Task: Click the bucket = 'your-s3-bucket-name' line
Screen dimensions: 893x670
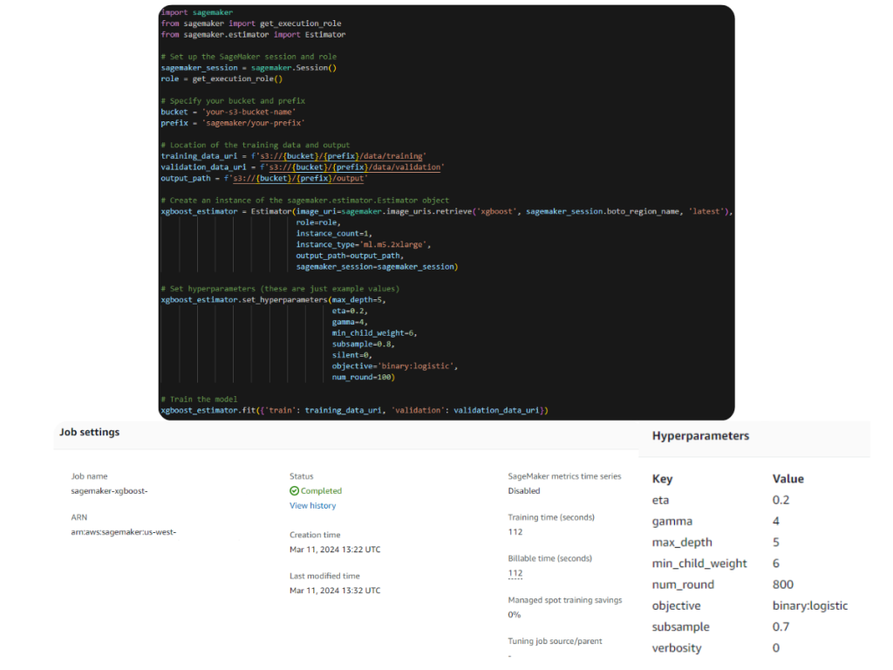Action: click(x=228, y=112)
